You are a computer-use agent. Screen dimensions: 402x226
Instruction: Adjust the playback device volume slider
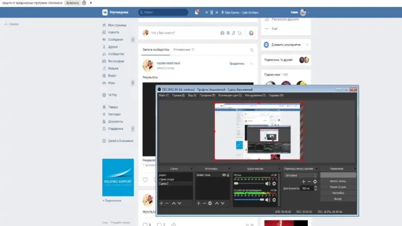tap(249, 200)
